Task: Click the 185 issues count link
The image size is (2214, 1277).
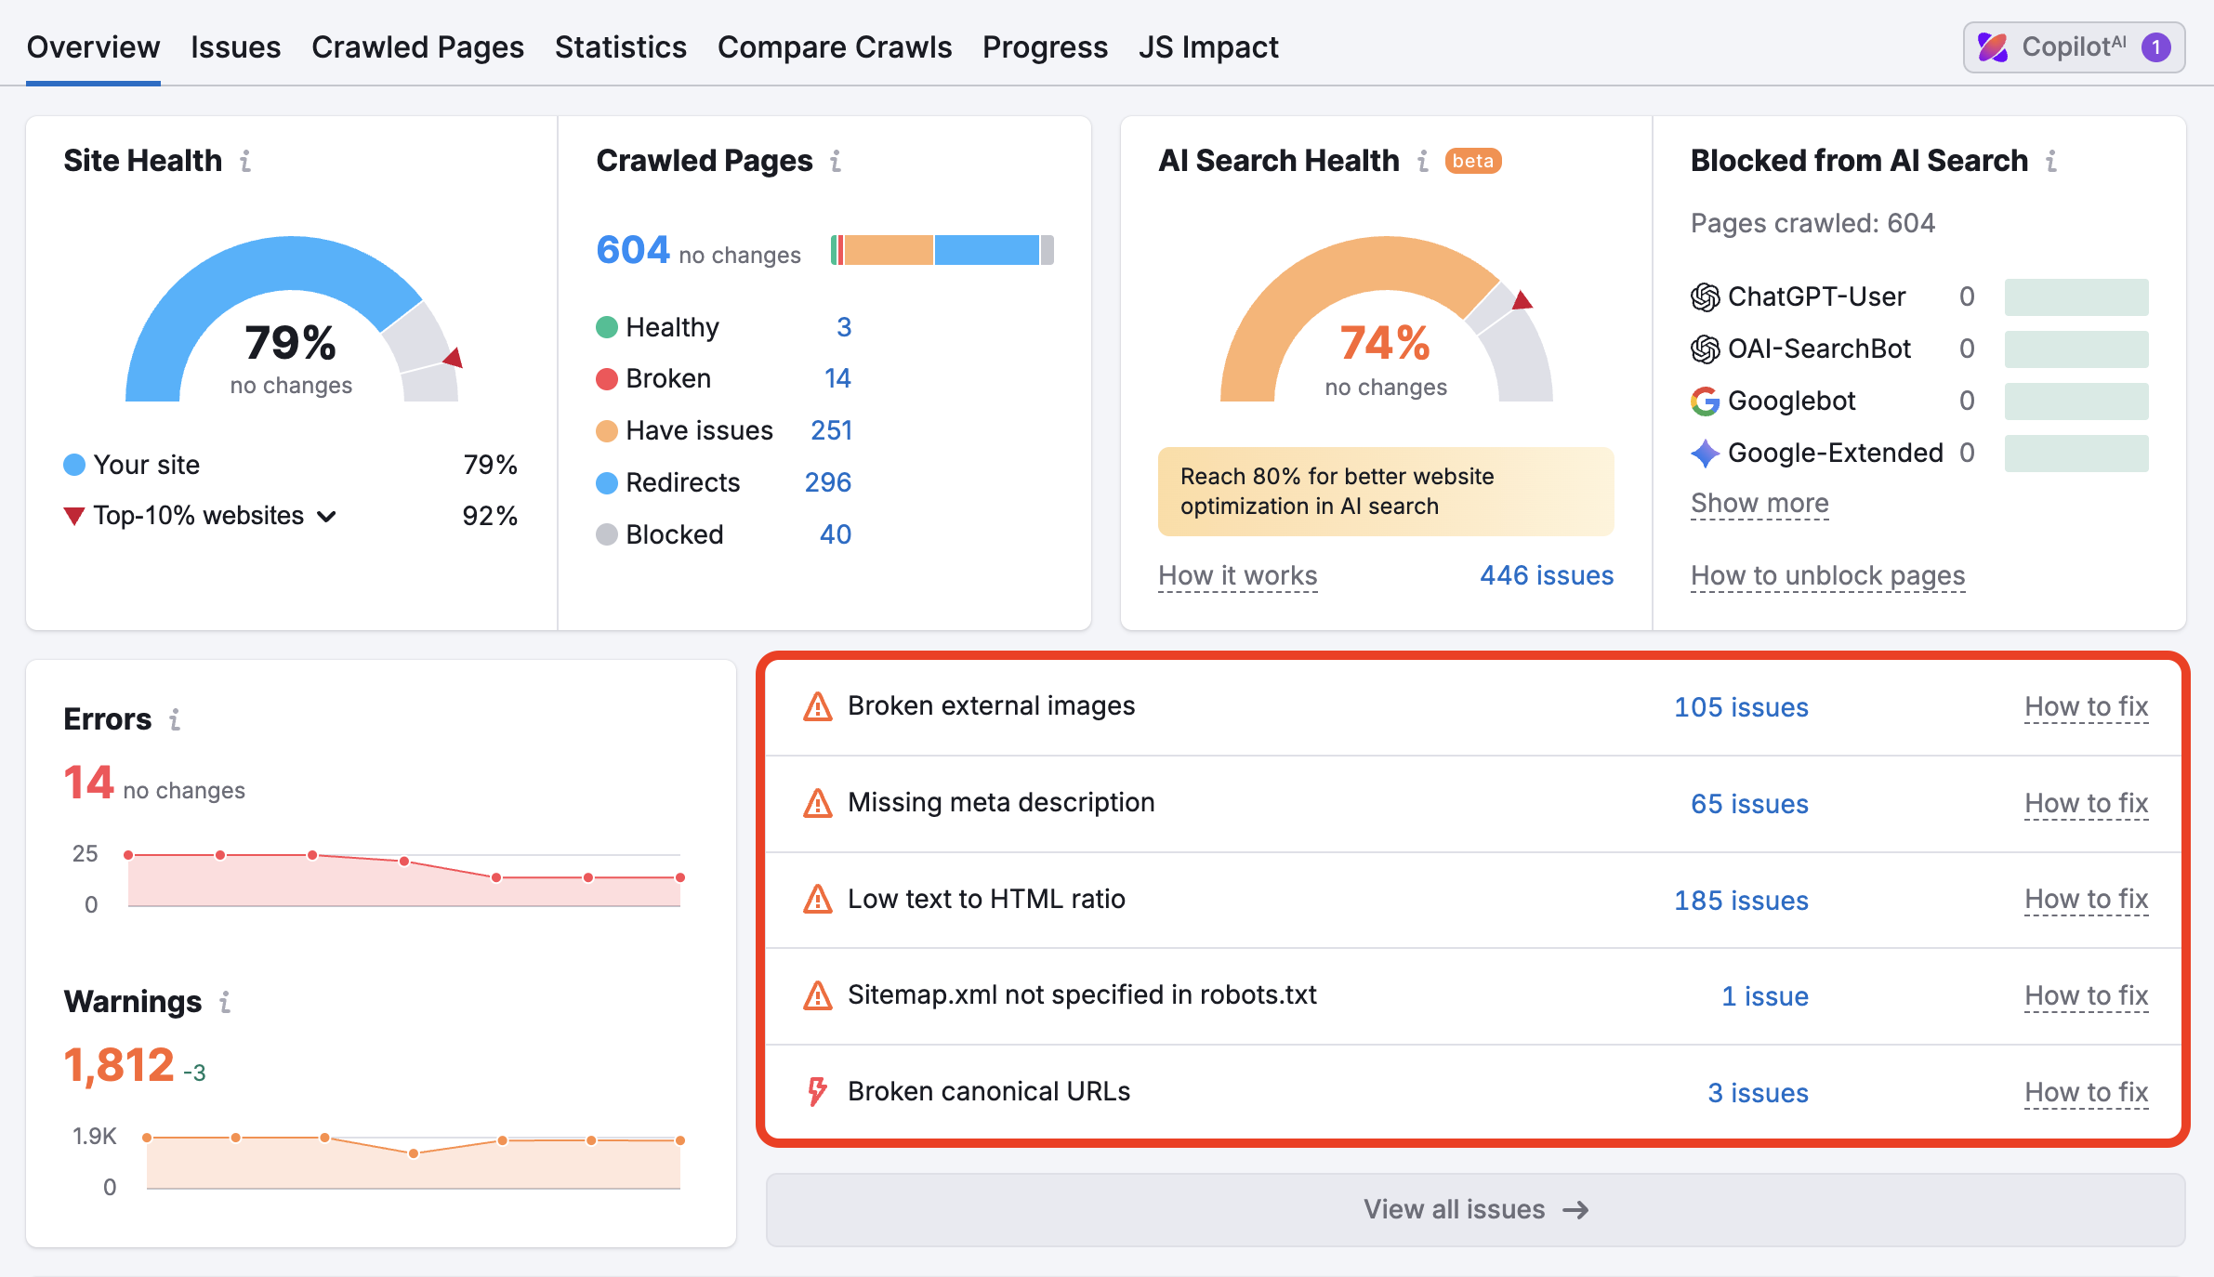Action: point(1740,901)
